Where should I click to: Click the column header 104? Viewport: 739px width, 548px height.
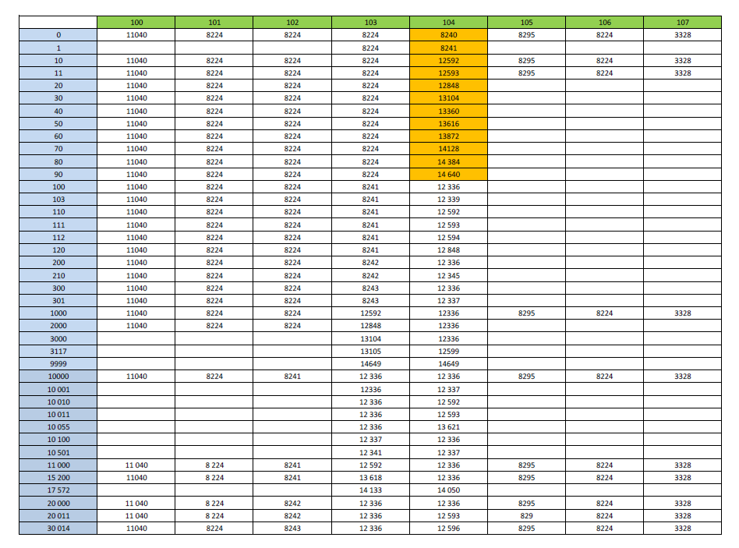pyautogui.click(x=448, y=23)
